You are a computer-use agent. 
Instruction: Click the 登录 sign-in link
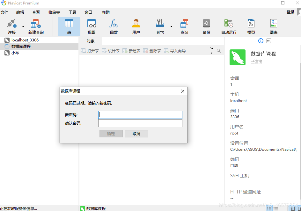[x=290, y=12]
